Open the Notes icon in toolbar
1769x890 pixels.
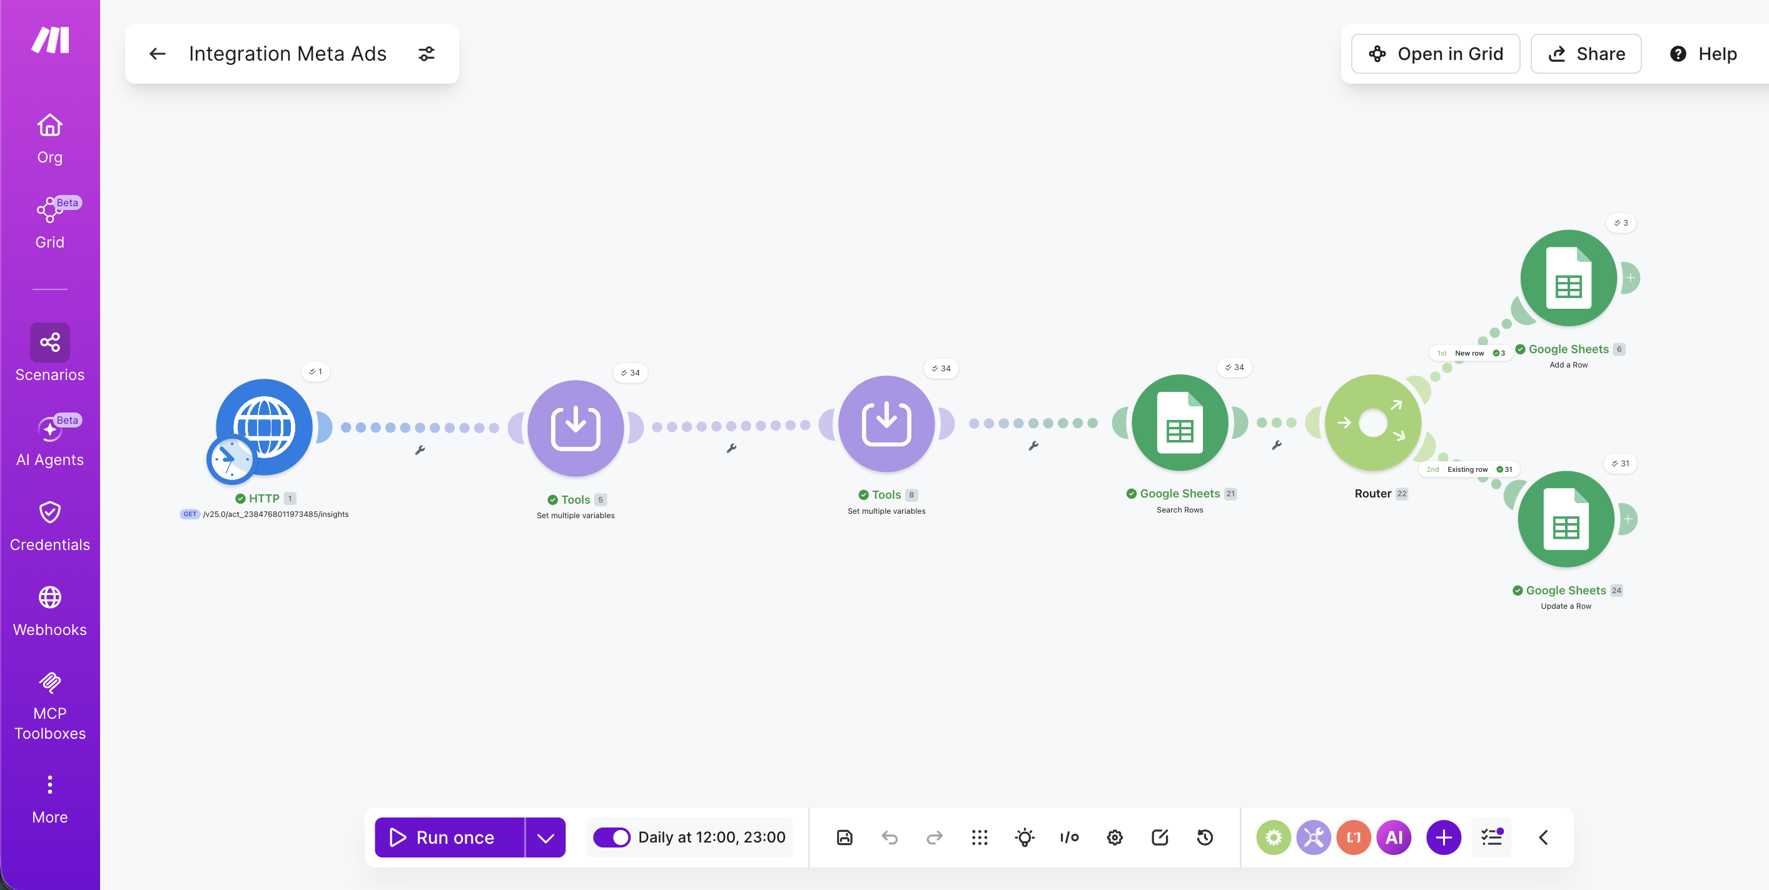1160,836
